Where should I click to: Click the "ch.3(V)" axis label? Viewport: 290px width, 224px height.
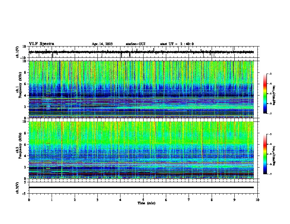18,188
